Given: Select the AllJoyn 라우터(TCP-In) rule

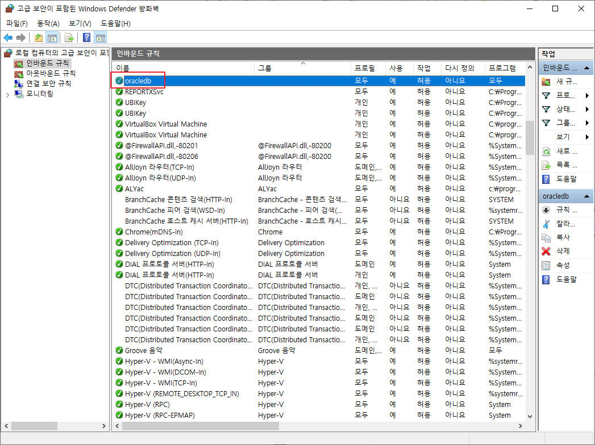Looking at the screenshot, I should [319, 167].
